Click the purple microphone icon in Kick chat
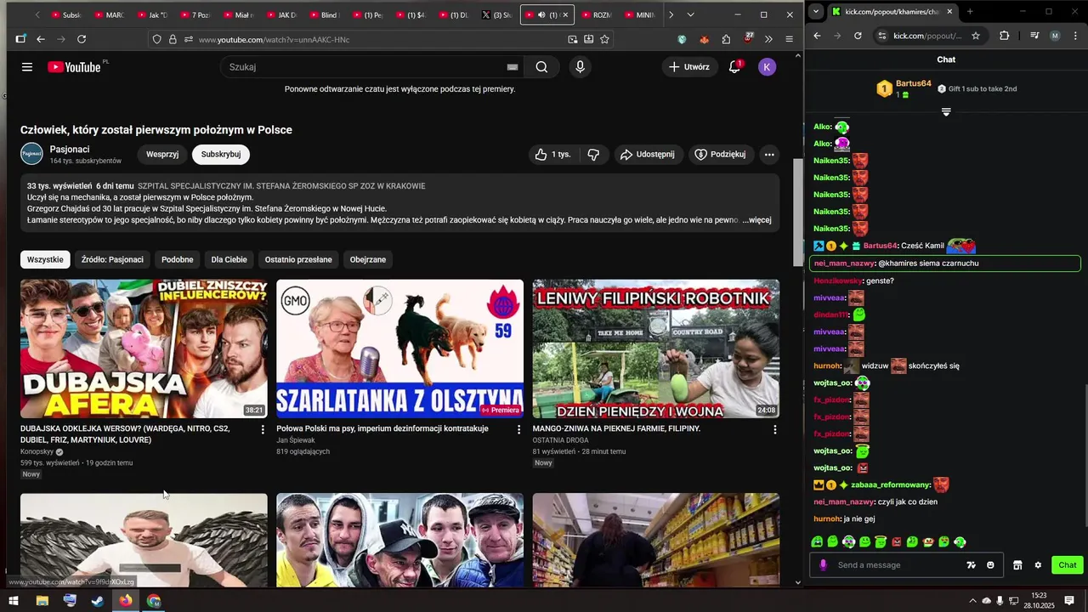This screenshot has width=1088, height=612. (823, 565)
